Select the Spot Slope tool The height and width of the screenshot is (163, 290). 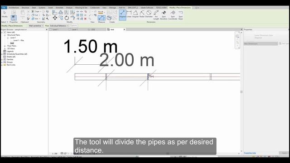[180, 15]
